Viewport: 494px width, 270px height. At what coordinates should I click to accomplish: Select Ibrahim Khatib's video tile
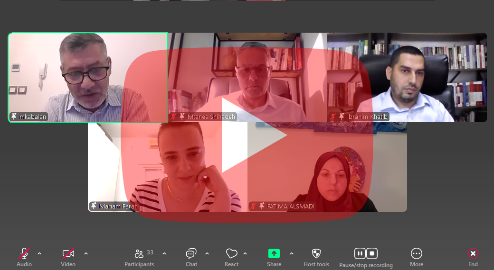[407, 77]
